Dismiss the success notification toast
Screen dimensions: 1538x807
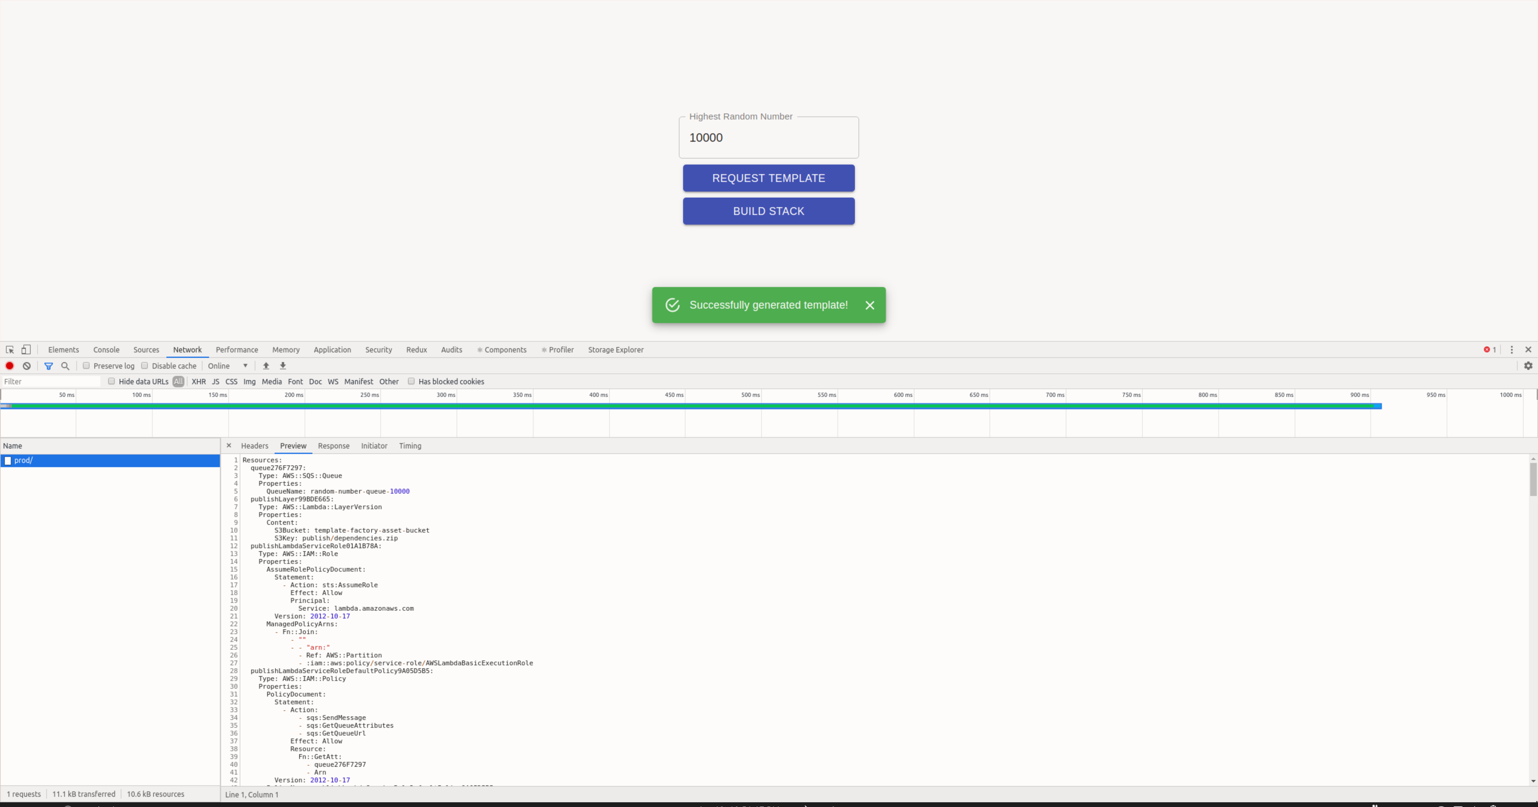869,305
